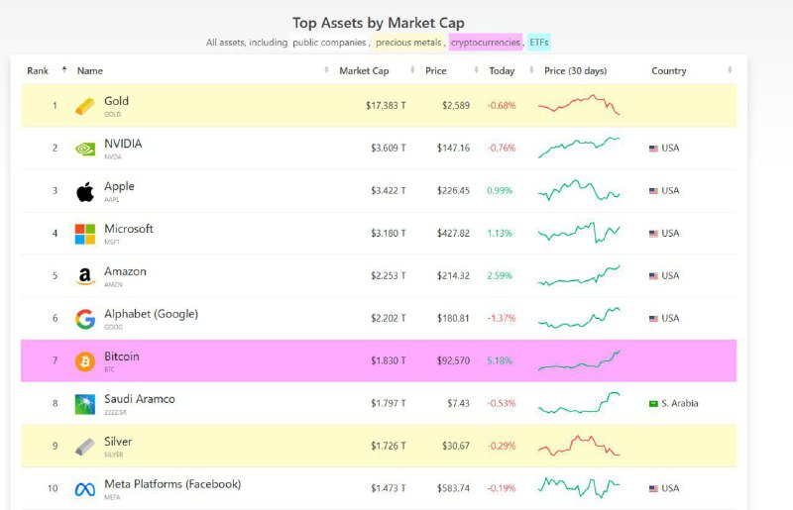Click Amazon's 30-day price chart
Image resolution: width=793 pixels, height=510 pixels.
579,275
